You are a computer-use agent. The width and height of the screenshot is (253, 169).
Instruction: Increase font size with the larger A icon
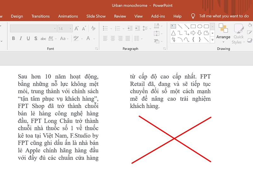(77, 29)
